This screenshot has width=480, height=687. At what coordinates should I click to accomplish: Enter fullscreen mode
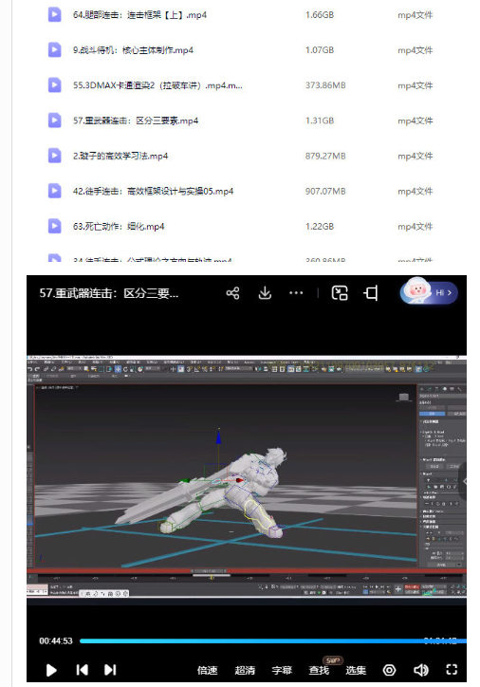(452, 670)
